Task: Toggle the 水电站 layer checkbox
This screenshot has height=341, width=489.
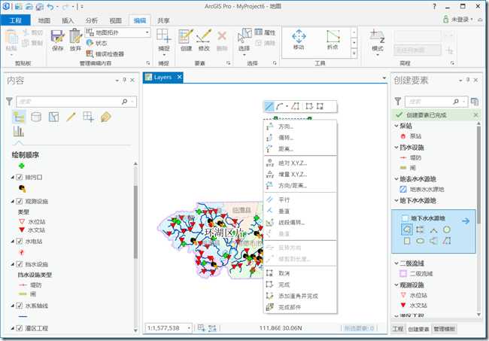Action: click(x=20, y=241)
